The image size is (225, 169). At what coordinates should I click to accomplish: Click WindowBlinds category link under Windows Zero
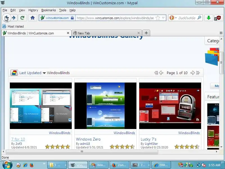pyautogui.click(x=124, y=133)
